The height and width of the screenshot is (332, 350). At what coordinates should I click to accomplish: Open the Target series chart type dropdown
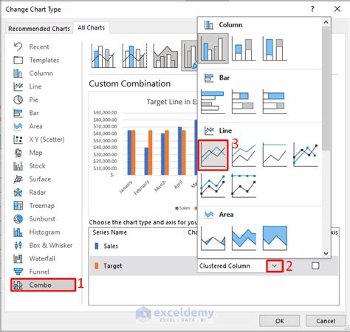(x=275, y=266)
